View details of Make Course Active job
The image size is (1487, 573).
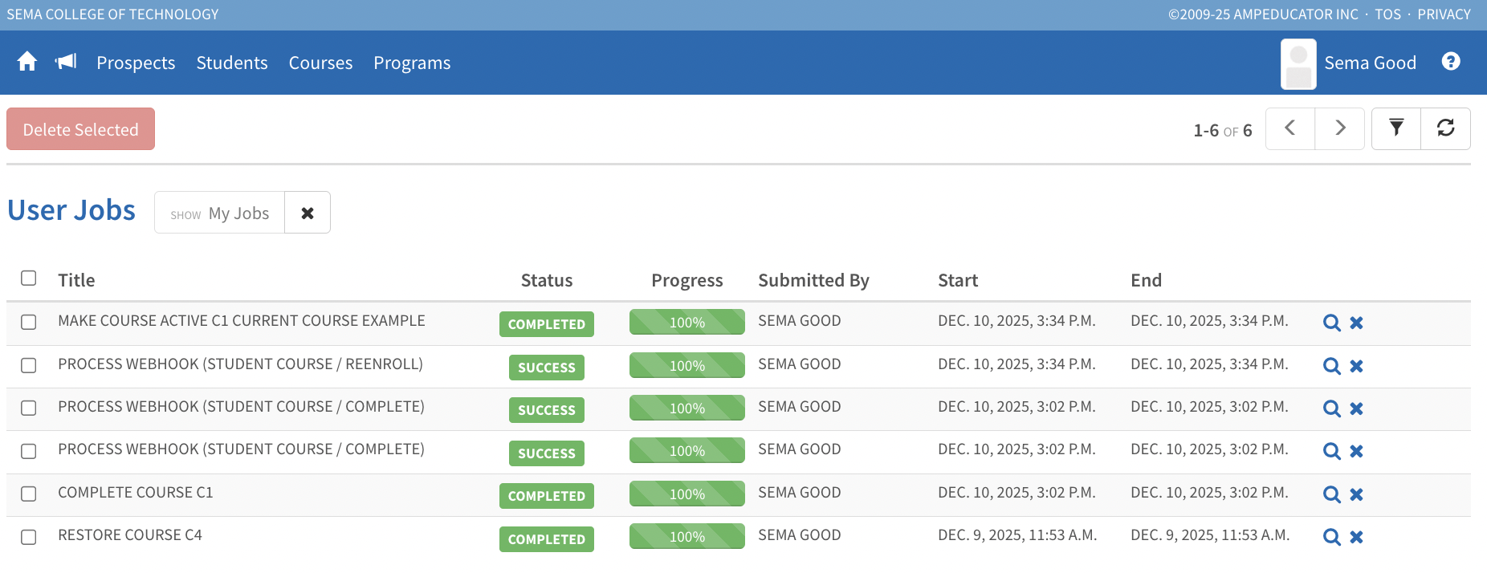pos(1331,323)
